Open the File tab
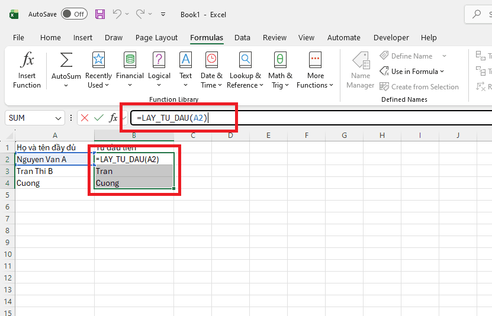 pyautogui.click(x=18, y=38)
